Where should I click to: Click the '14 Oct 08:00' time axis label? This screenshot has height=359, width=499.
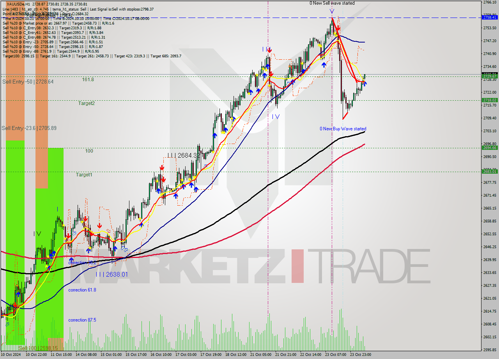click(x=87, y=355)
